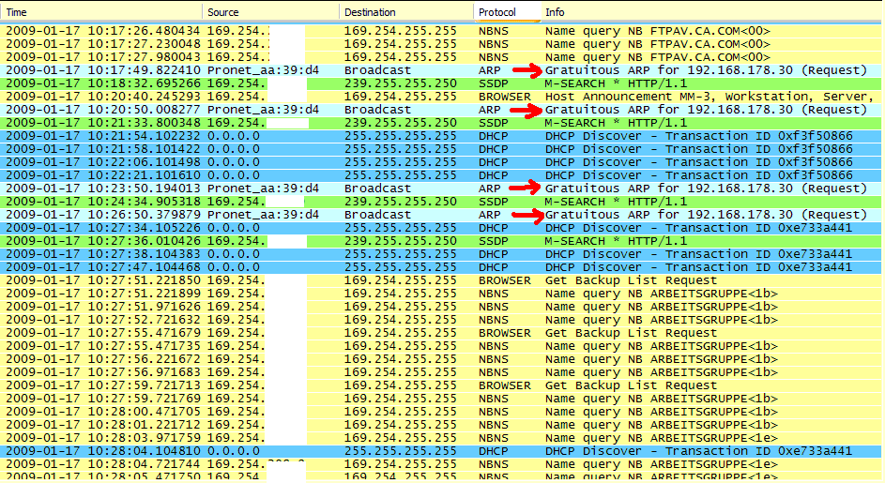Select NBNS packet at 10:27:59.721769
The image size is (885, 483).
(441, 399)
